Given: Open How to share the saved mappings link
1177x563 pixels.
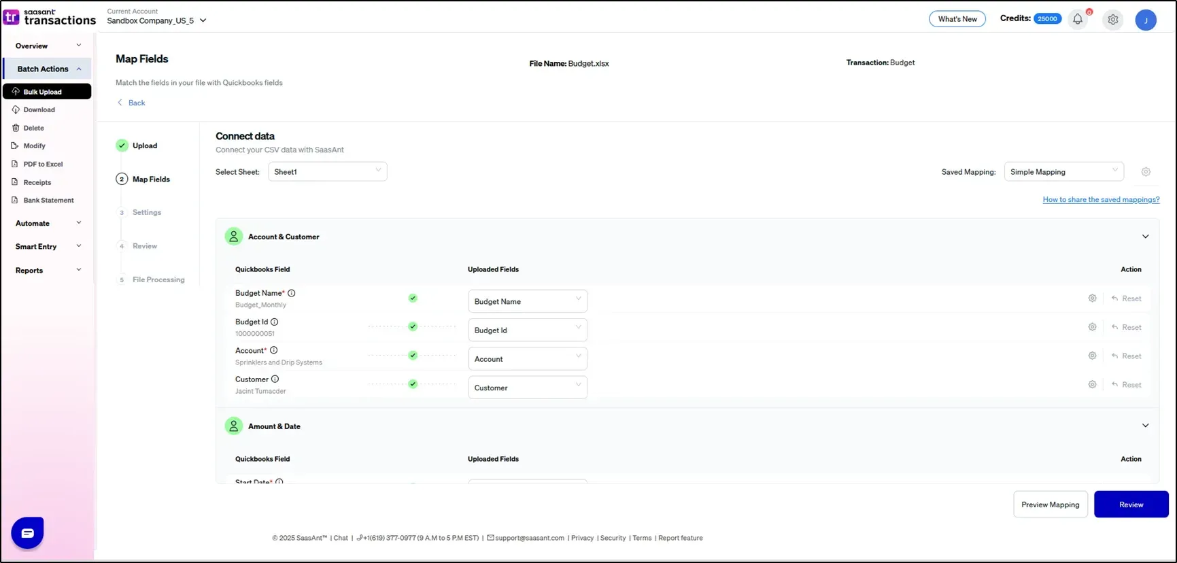Looking at the screenshot, I should tap(1101, 199).
